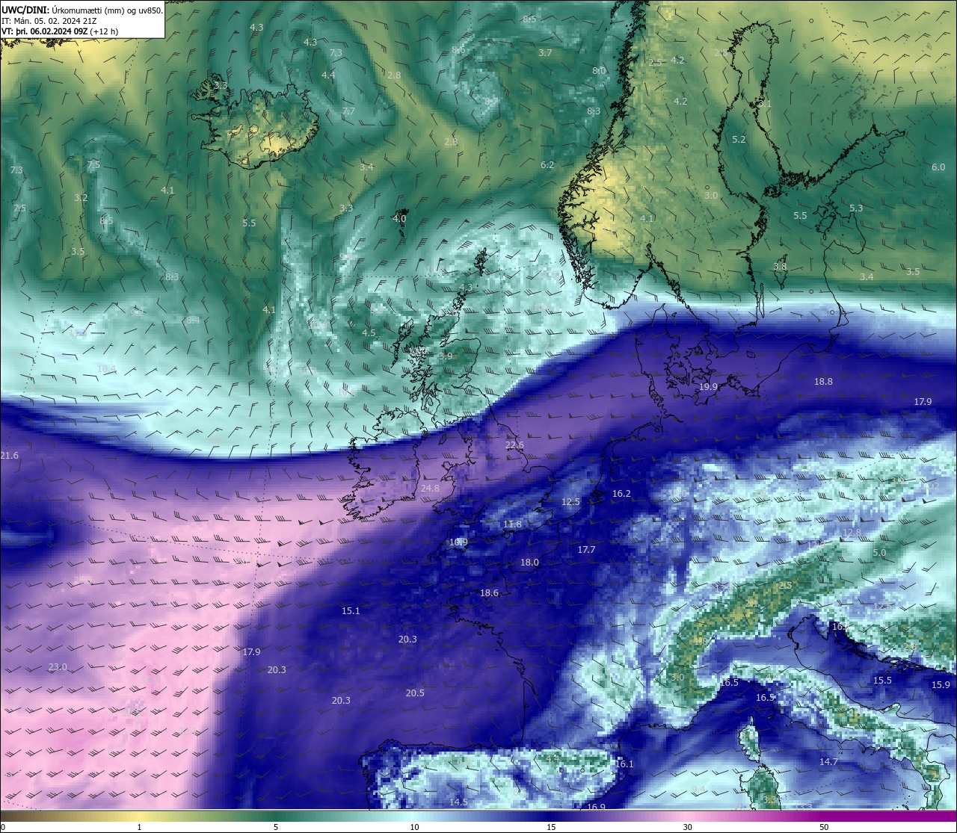Click the 17.7 value on the map
Viewport: 957px width, 833px height.
[586, 550]
